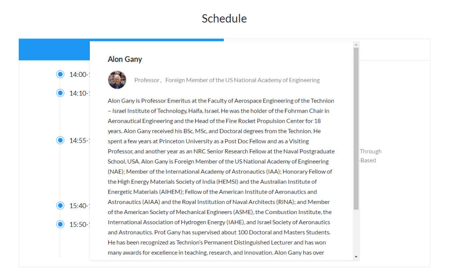451x276 pixels.
Task: Select the blue active schedule tab
Action: (x=54, y=49)
